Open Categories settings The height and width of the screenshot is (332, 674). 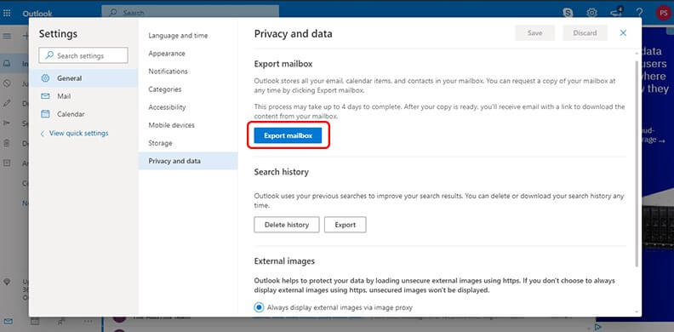(x=188, y=89)
